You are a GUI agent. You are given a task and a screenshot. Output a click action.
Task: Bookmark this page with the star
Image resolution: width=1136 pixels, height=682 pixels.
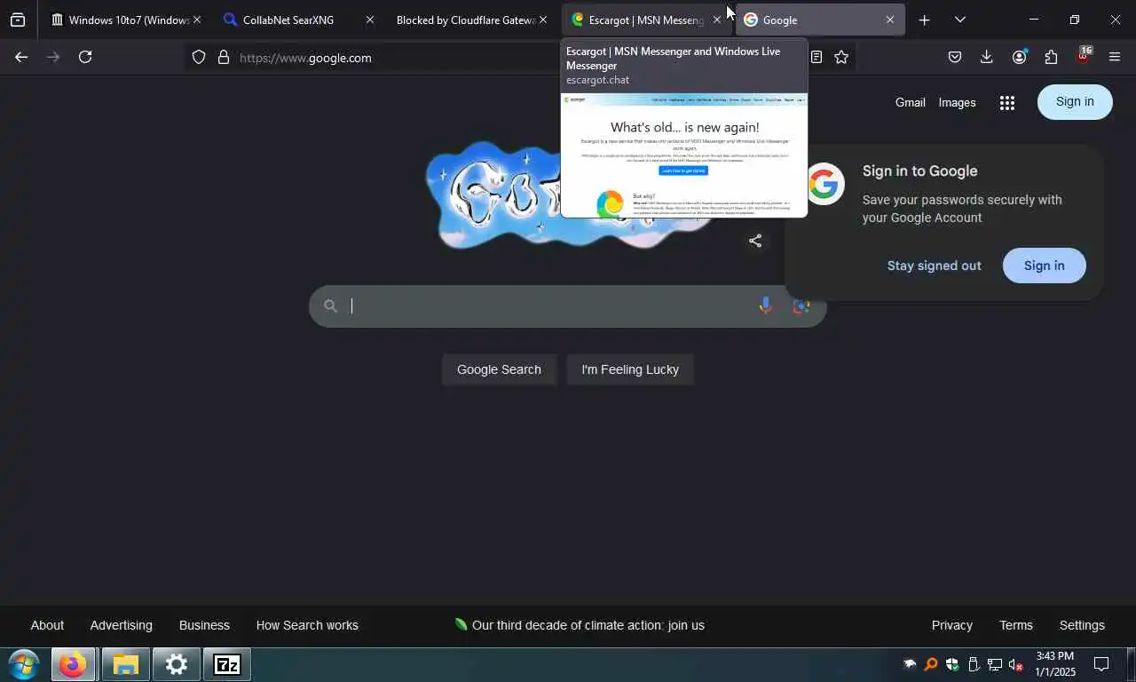(x=841, y=57)
